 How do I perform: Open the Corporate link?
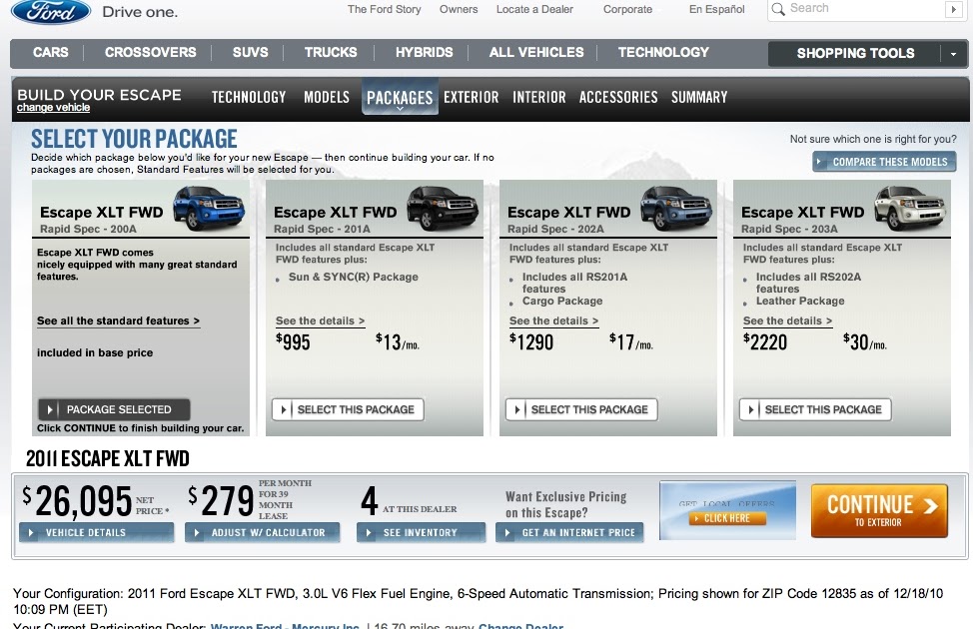click(627, 9)
